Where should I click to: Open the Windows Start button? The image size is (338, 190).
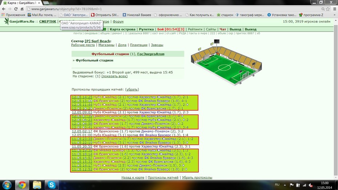[x=7, y=185]
